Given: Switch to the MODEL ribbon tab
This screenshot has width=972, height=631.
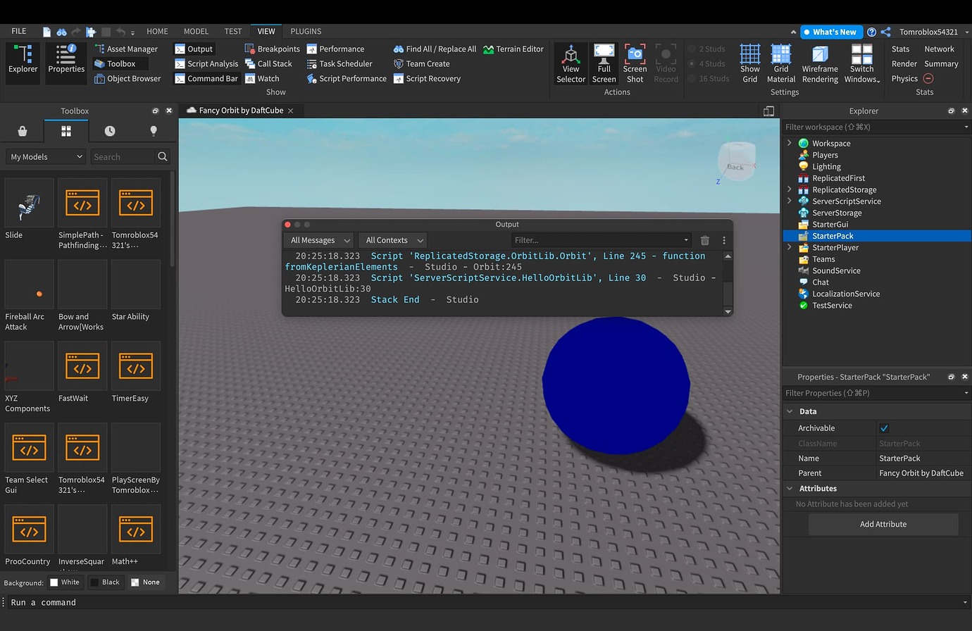Looking at the screenshot, I should (x=195, y=31).
